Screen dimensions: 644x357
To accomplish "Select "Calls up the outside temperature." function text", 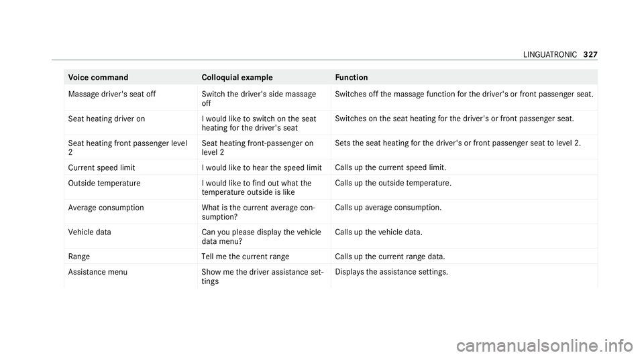I will tap(392, 183).
